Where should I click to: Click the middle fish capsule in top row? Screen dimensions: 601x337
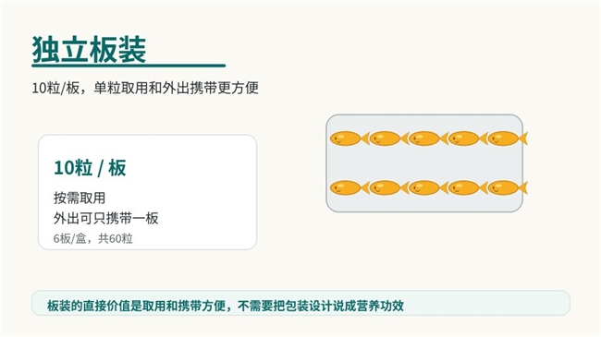[428, 138]
